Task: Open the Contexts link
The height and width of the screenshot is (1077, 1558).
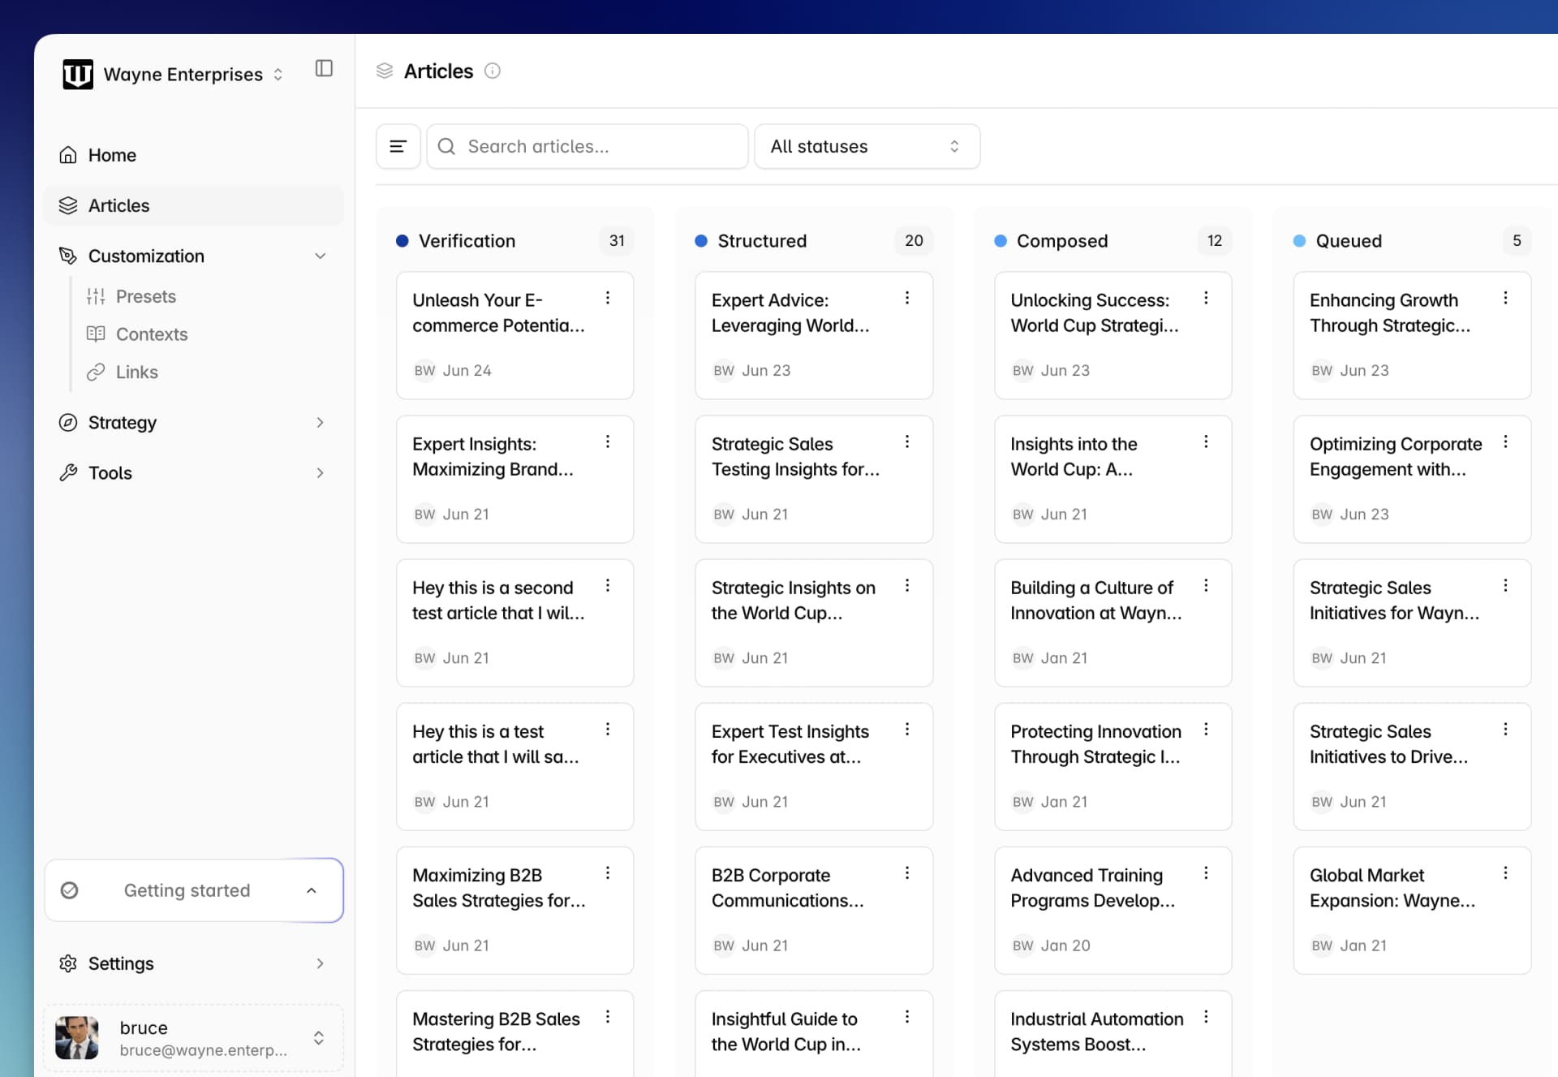Action: coord(151,334)
